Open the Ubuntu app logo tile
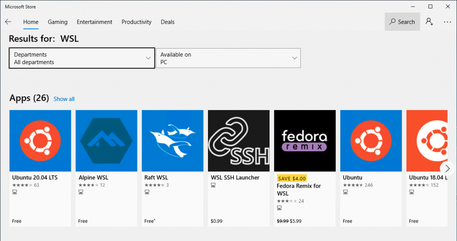The height and width of the screenshot is (241, 457). click(x=371, y=141)
